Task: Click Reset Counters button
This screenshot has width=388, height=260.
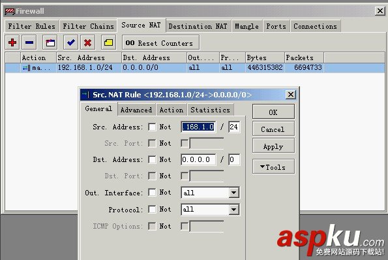Action: click(160, 42)
